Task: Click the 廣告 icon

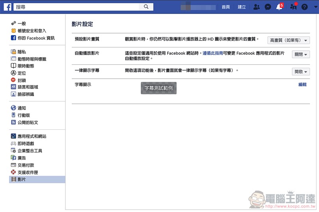Action: (14, 158)
